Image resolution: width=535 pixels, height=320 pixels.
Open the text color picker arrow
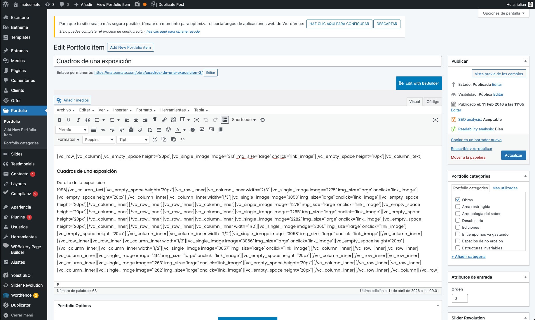pos(184,130)
